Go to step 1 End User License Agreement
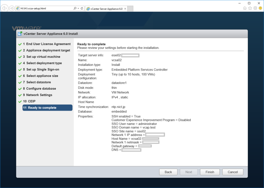Image resolution: width=264 pixels, height=188 pixels. click(47, 44)
